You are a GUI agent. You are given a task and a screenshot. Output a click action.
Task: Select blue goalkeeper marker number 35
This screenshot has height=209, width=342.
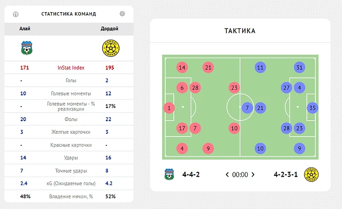(312, 108)
